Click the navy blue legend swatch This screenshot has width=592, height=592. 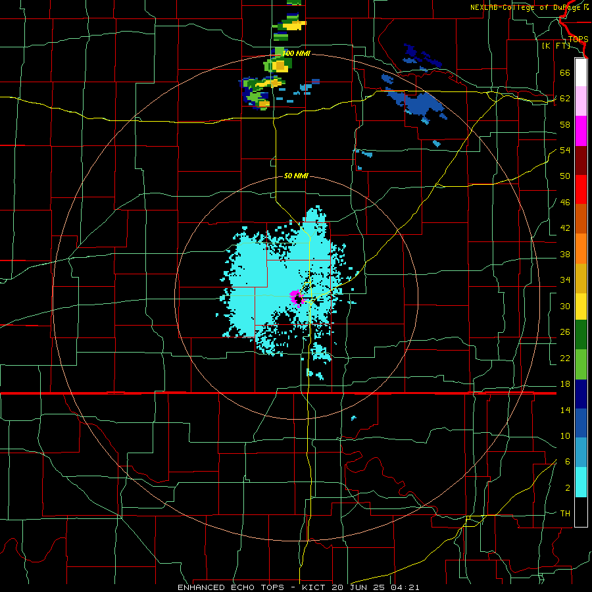point(581,394)
